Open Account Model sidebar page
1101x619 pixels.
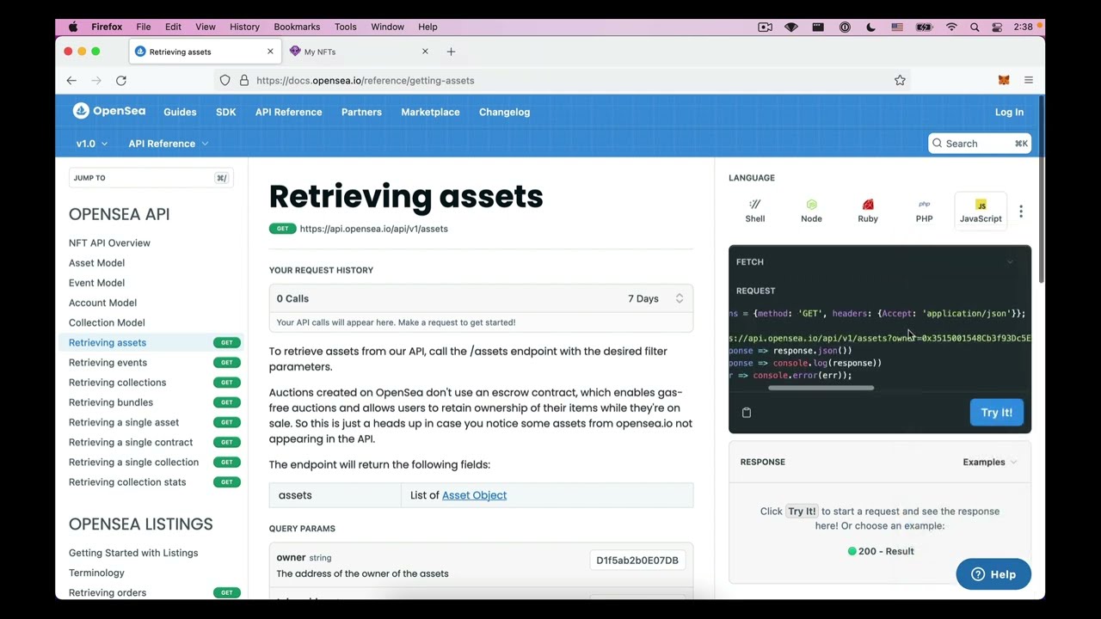pyautogui.click(x=102, y=303)
